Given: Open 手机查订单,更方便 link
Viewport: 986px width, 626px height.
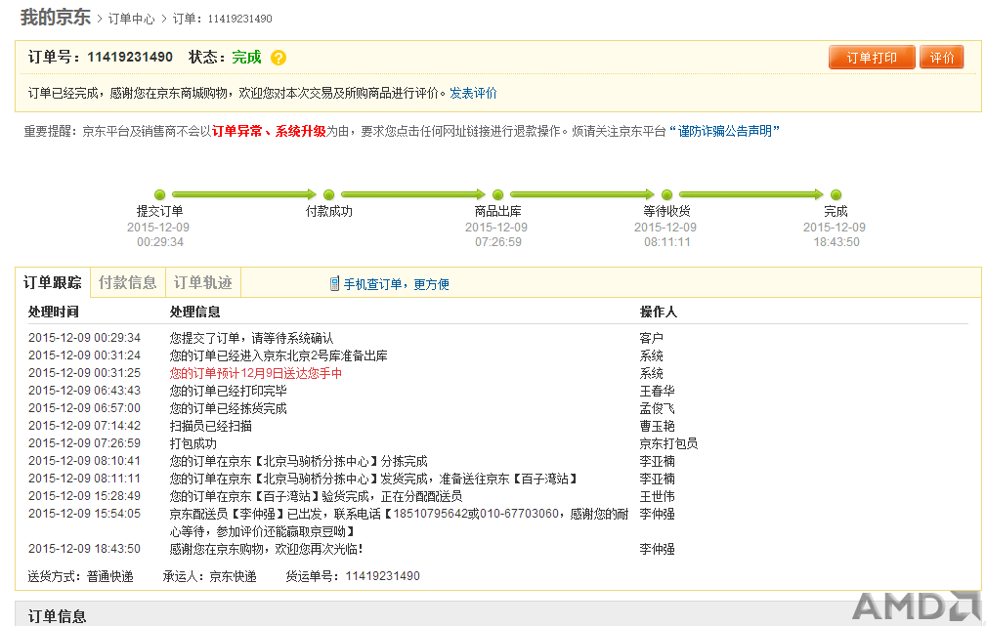Looking at the screenshot, I should 396,284.
